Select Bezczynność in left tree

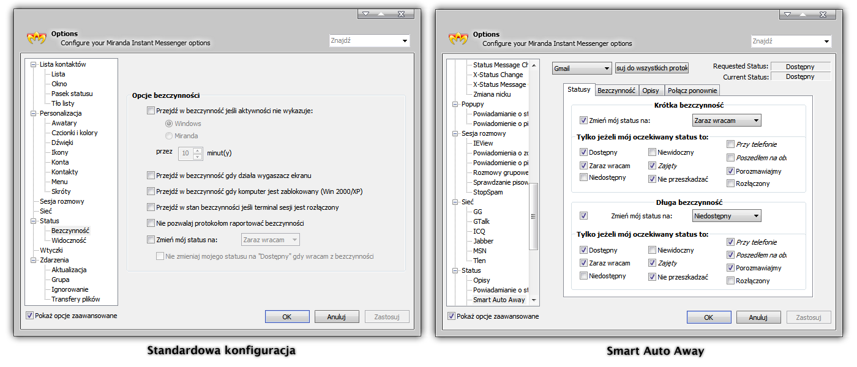(70, 231)
